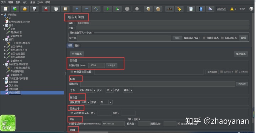This screenshot has height=133, width=256.
Task: Enable the 取样器标签选择 checkbox
Action: coord(72,71)
